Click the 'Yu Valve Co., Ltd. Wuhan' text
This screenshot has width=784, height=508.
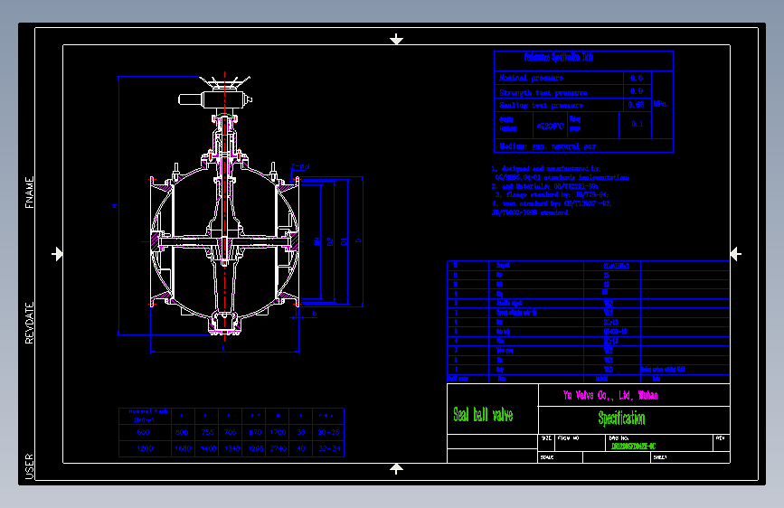(610, 396)
